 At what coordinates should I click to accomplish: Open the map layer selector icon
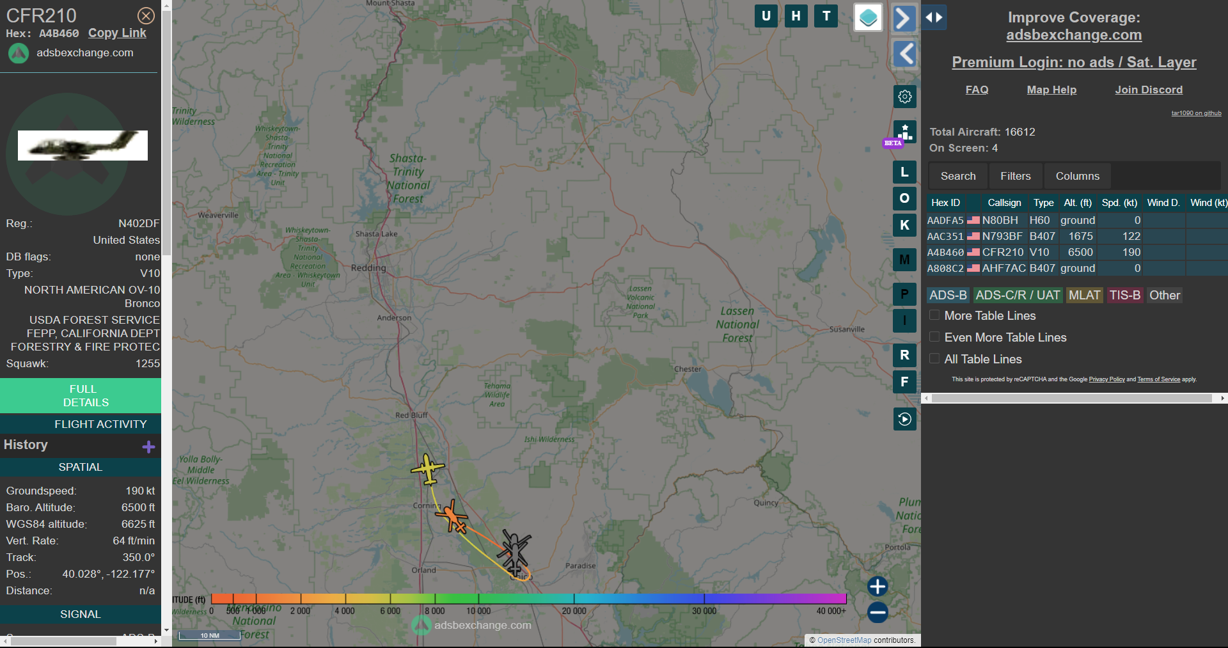point(868,17)
